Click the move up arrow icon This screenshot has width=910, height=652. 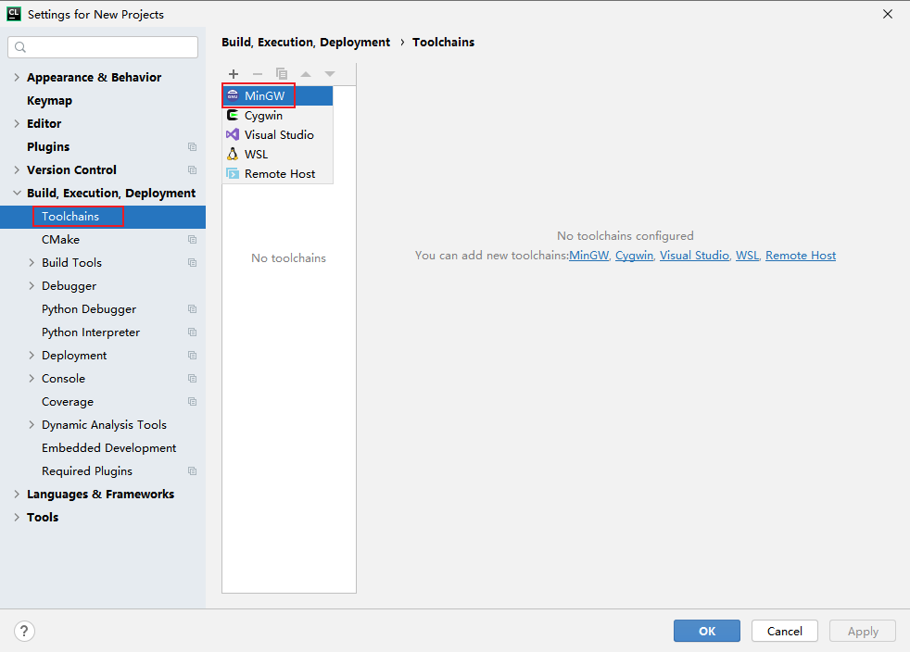coord(306,74)
